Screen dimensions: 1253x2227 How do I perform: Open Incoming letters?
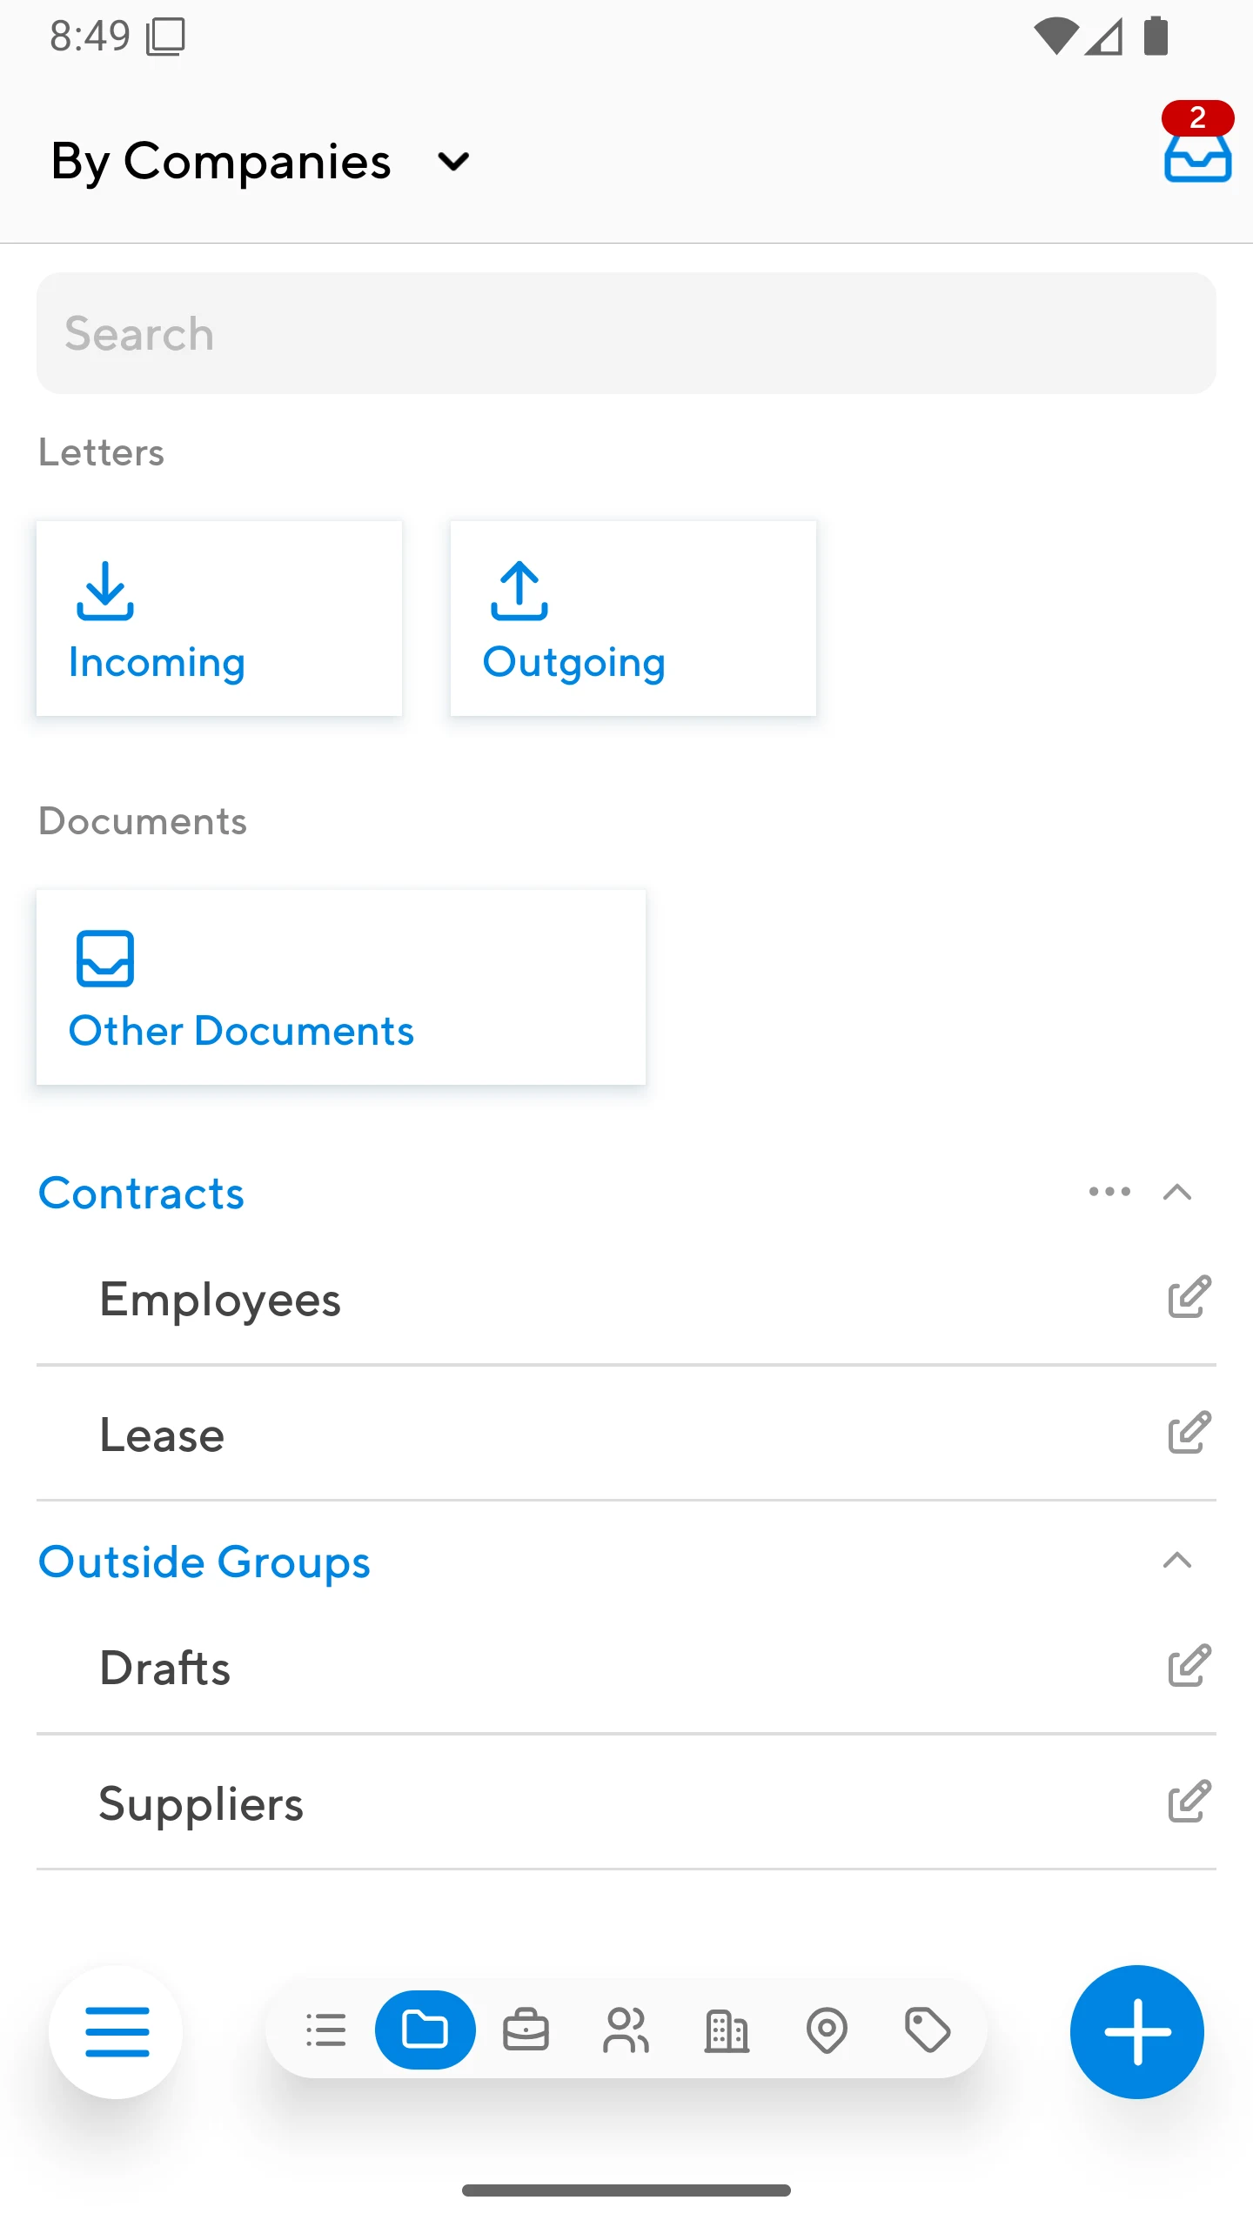219,619
